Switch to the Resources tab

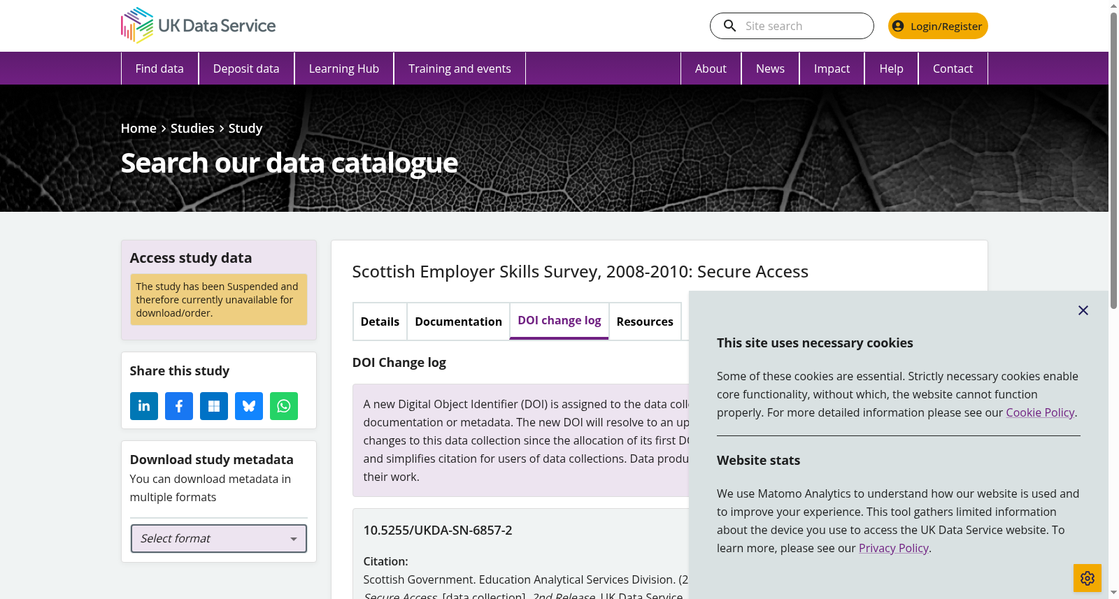pyautogui.click(x=645, y=322)
